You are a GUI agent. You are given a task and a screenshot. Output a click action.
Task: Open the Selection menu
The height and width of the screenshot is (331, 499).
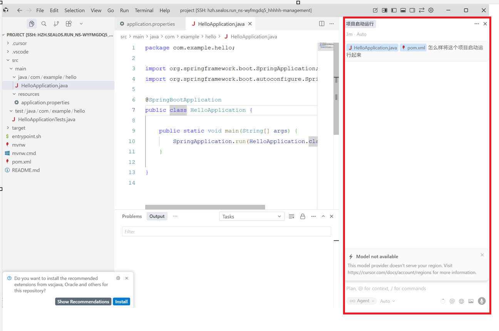pos(74,10)
